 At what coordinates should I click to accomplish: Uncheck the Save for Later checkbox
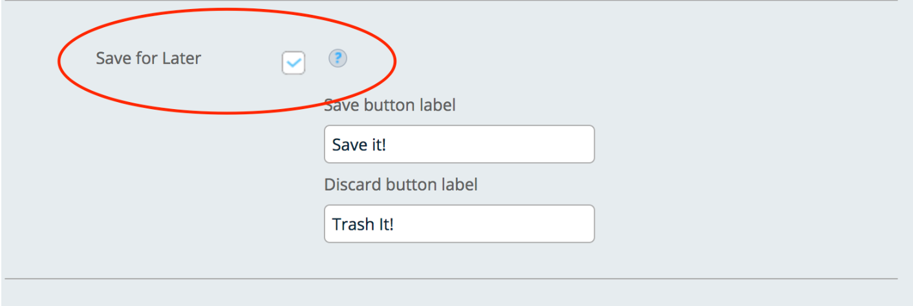(x=293, y=63)
